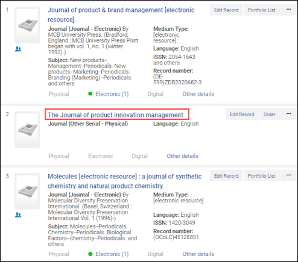Screen dimensions: 298x262
Task: Click green availability dot for record 1 Electronic
Action: [90, 94]
